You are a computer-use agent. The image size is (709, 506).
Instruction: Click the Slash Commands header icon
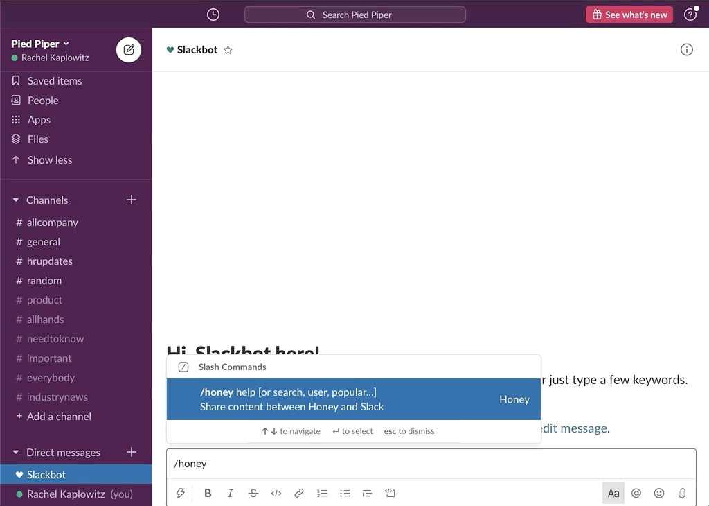pos(183,367)
